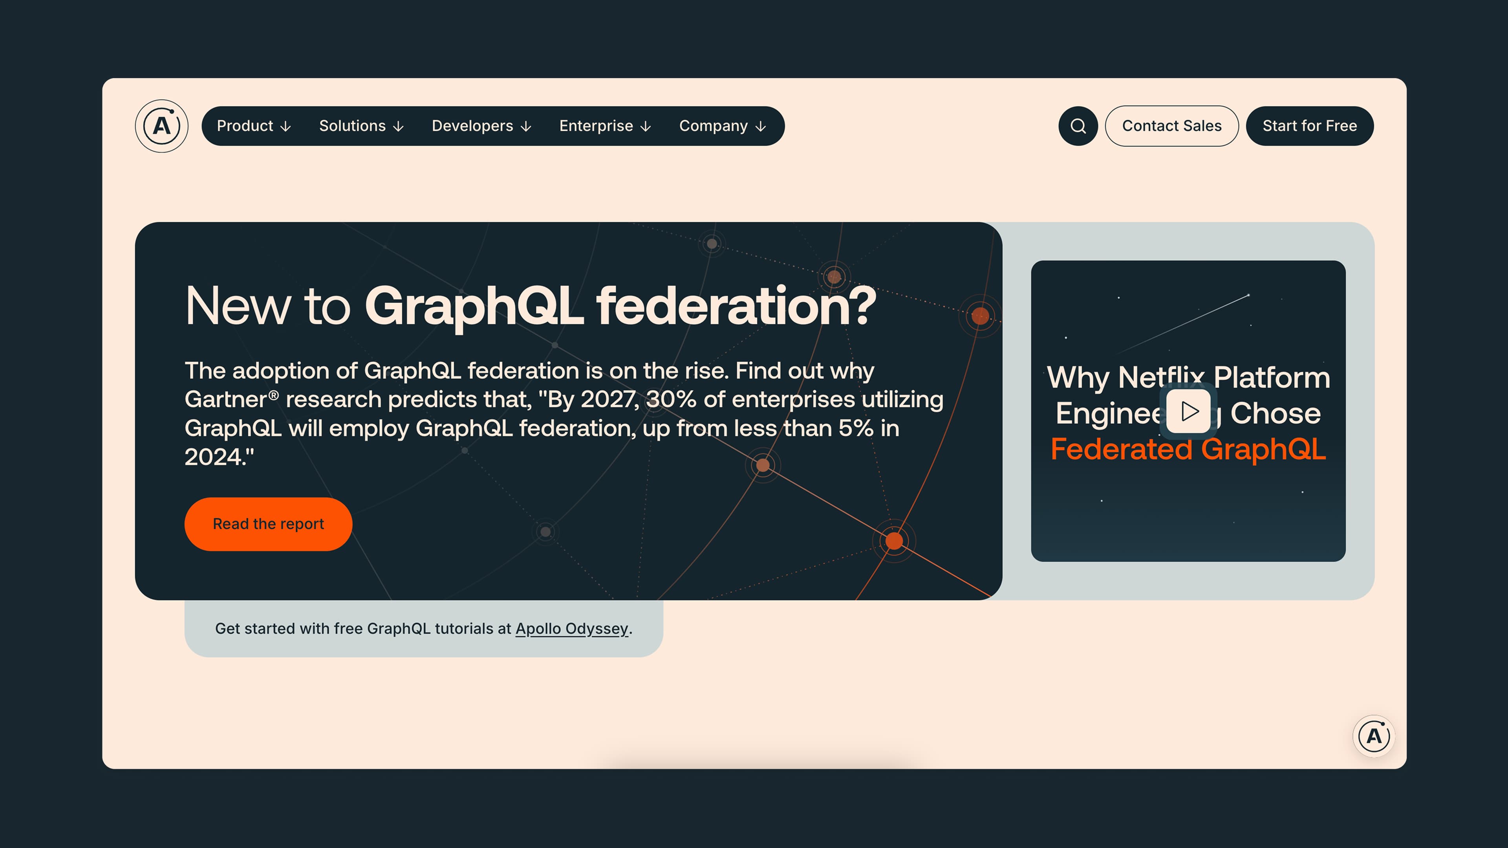Click the arrow next to Company
The width and height of the screenshot is (1508, 848).
[760, 126]
